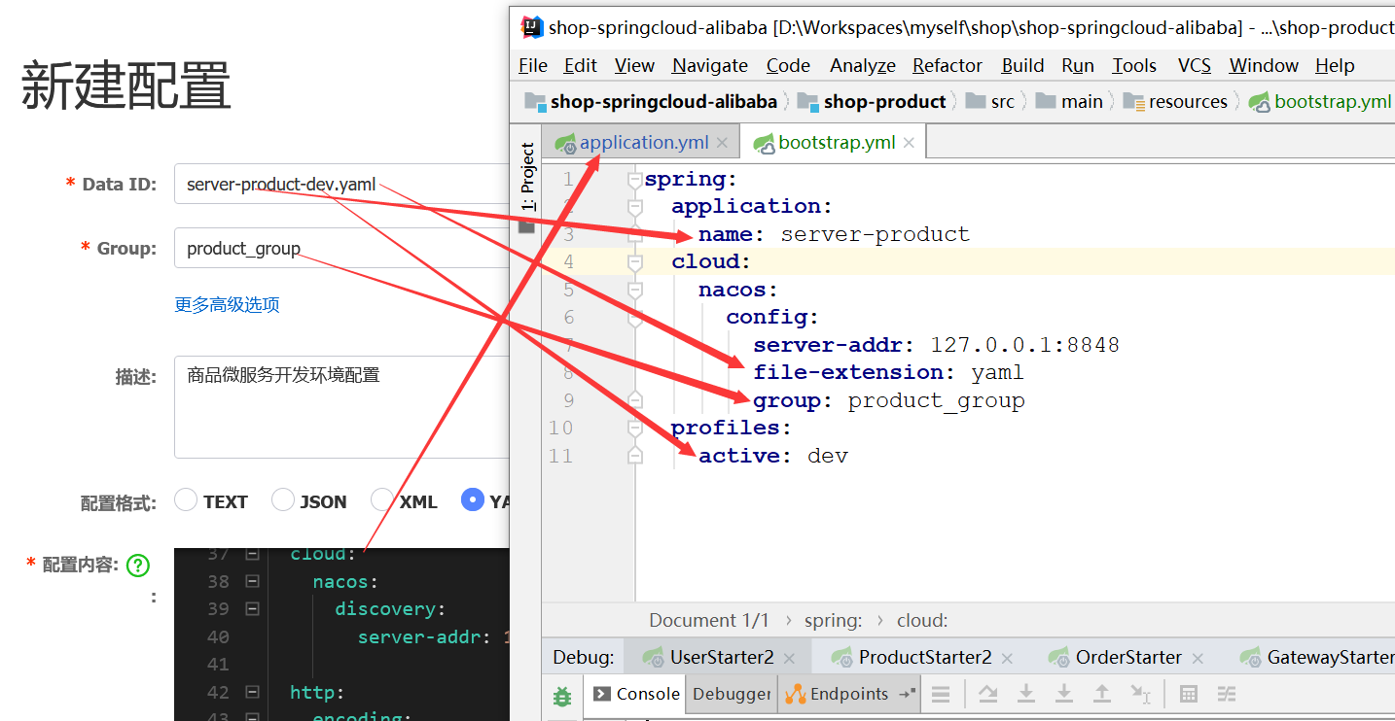Close the application.yml editor tab
The image size is (1395, 721).
[x=722, y=143]
